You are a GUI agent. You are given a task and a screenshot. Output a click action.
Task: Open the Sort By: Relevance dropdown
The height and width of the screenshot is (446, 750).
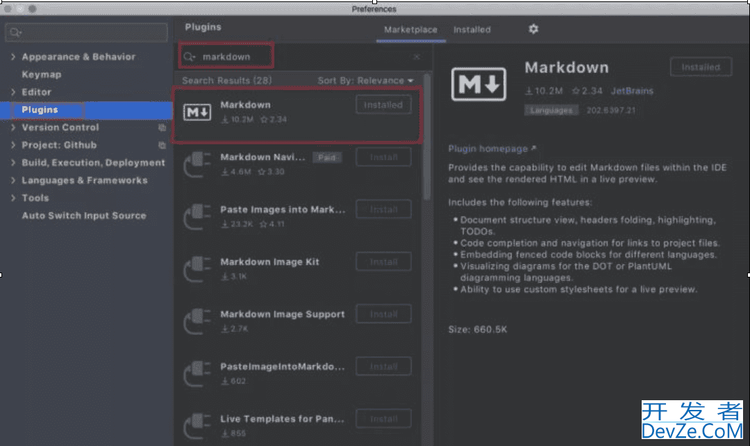point(365,80)
